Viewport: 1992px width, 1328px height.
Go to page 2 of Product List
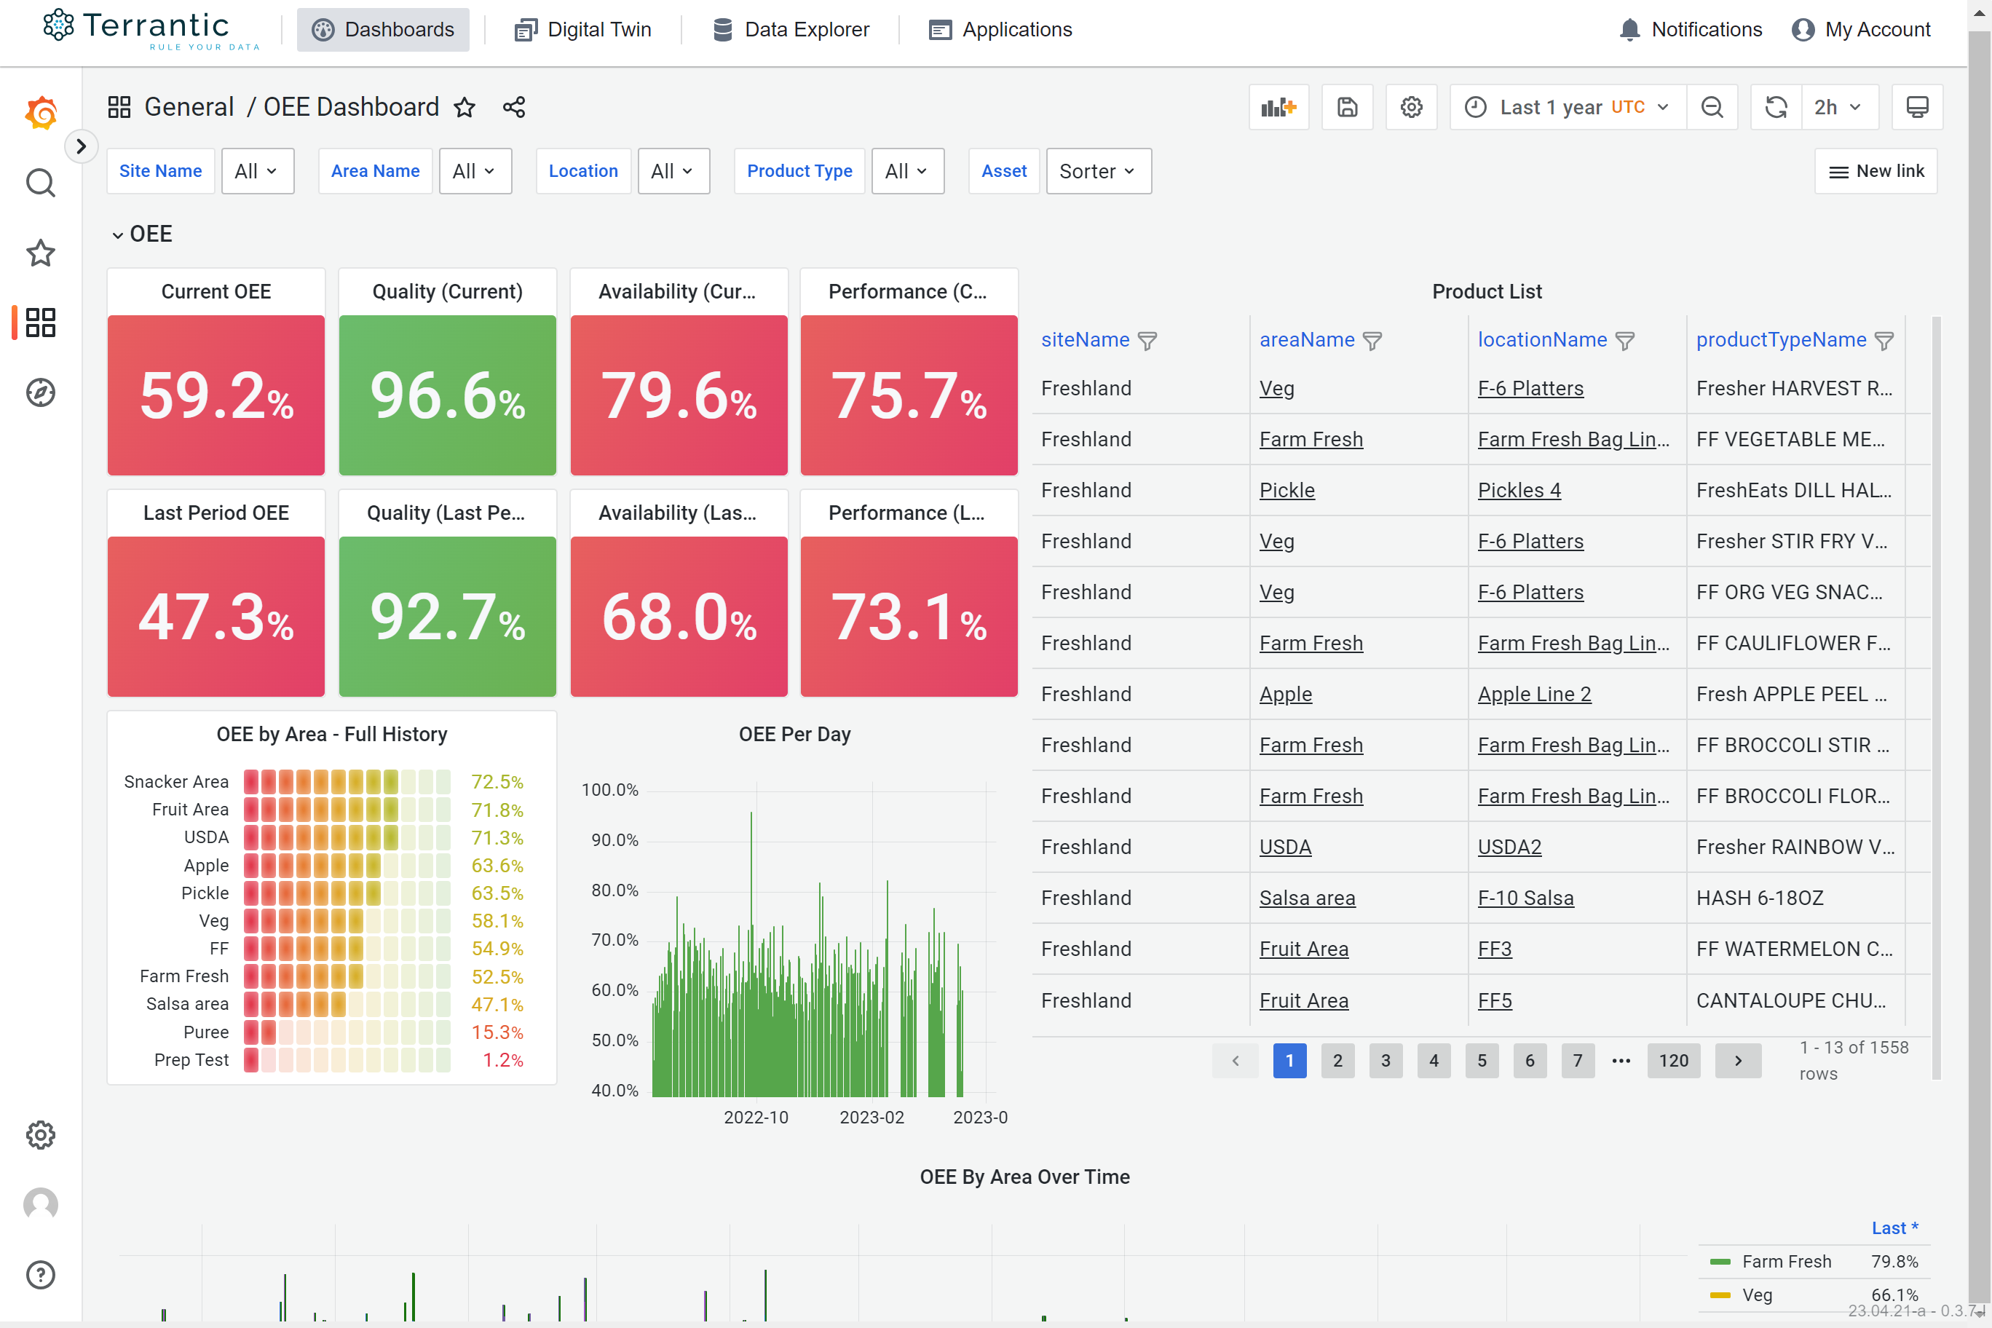click(1337, 1060)
